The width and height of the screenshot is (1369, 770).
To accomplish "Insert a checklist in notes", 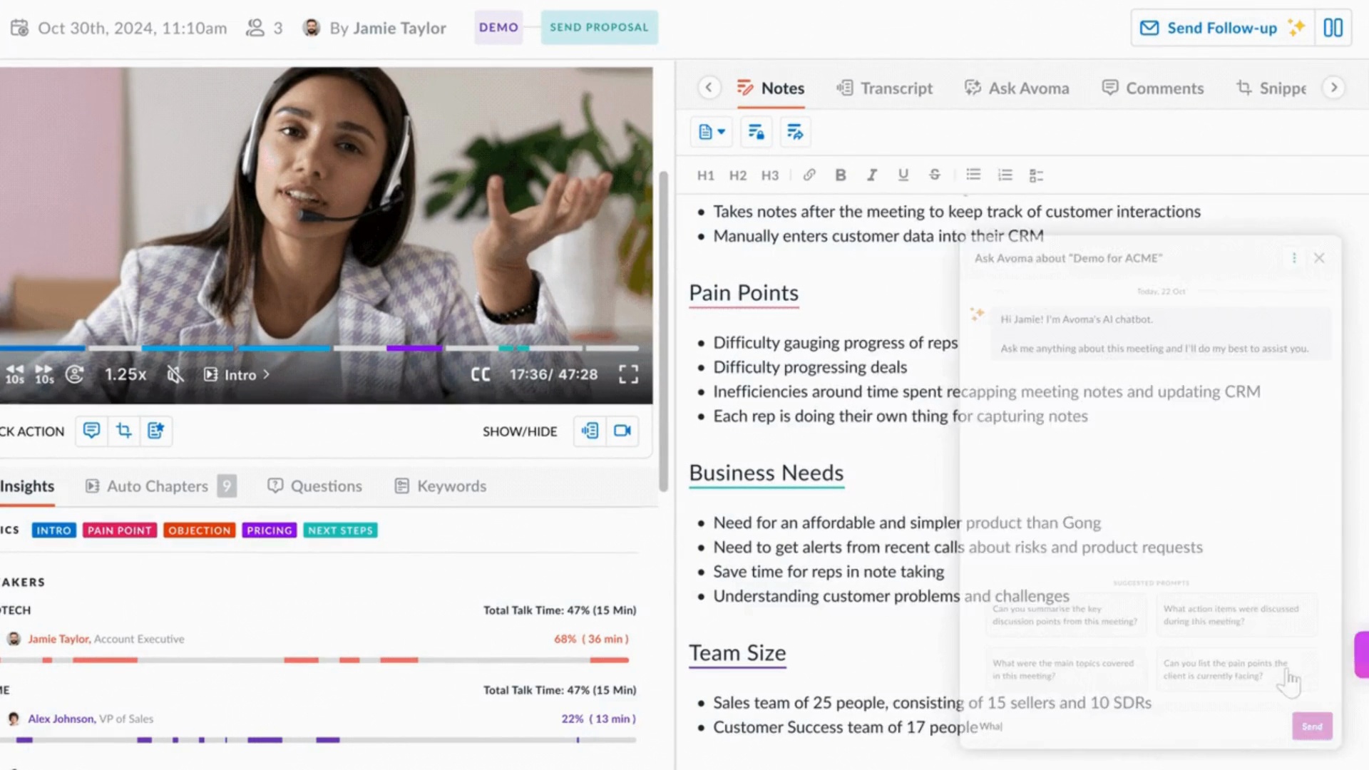I will pos(1036,175).
